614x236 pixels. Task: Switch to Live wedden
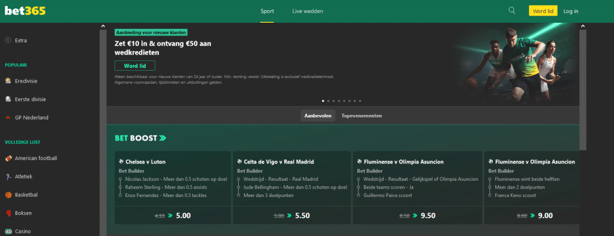point(308,11)
